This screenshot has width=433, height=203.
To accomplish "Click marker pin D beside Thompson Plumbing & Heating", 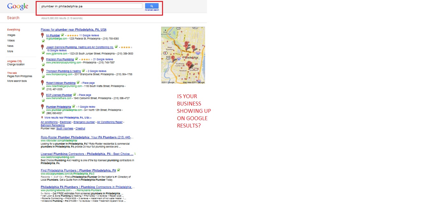I will (x=42, y=71).
